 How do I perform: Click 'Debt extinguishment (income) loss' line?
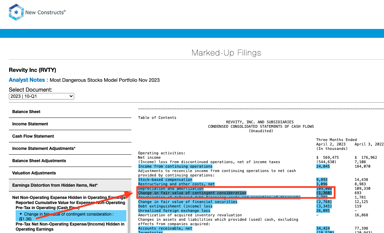(x=175, y=206)
